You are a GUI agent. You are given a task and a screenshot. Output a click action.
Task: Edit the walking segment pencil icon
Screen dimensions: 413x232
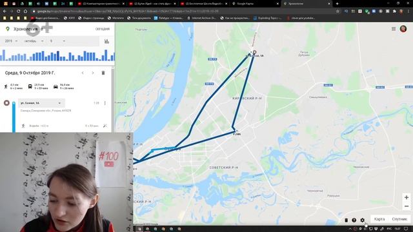(x=105, y=126)
